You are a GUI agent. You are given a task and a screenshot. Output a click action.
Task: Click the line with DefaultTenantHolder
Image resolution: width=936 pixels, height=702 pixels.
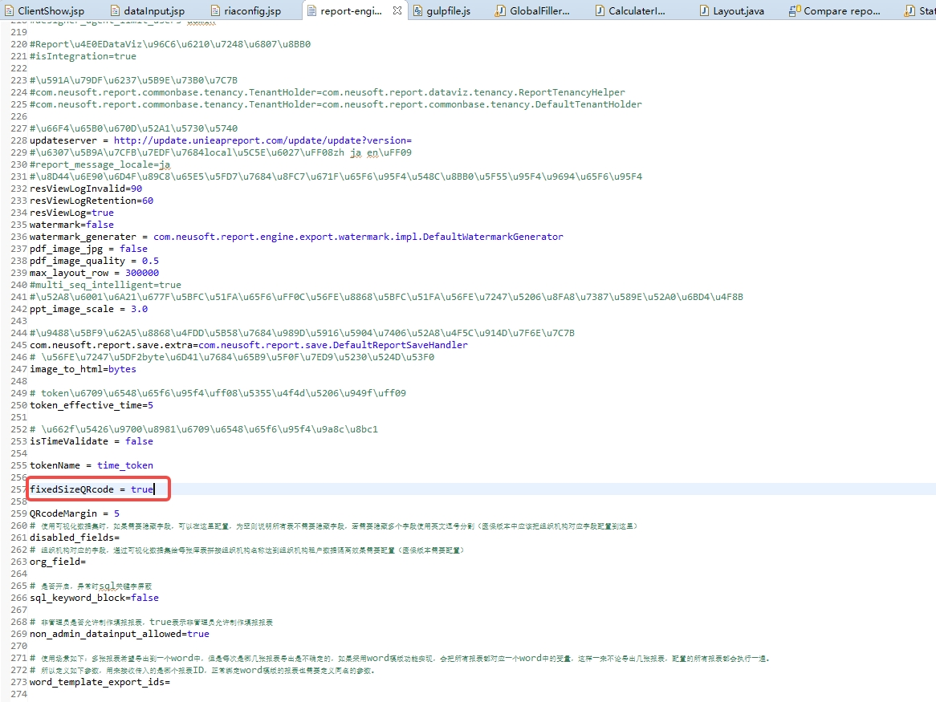(336, 103)
